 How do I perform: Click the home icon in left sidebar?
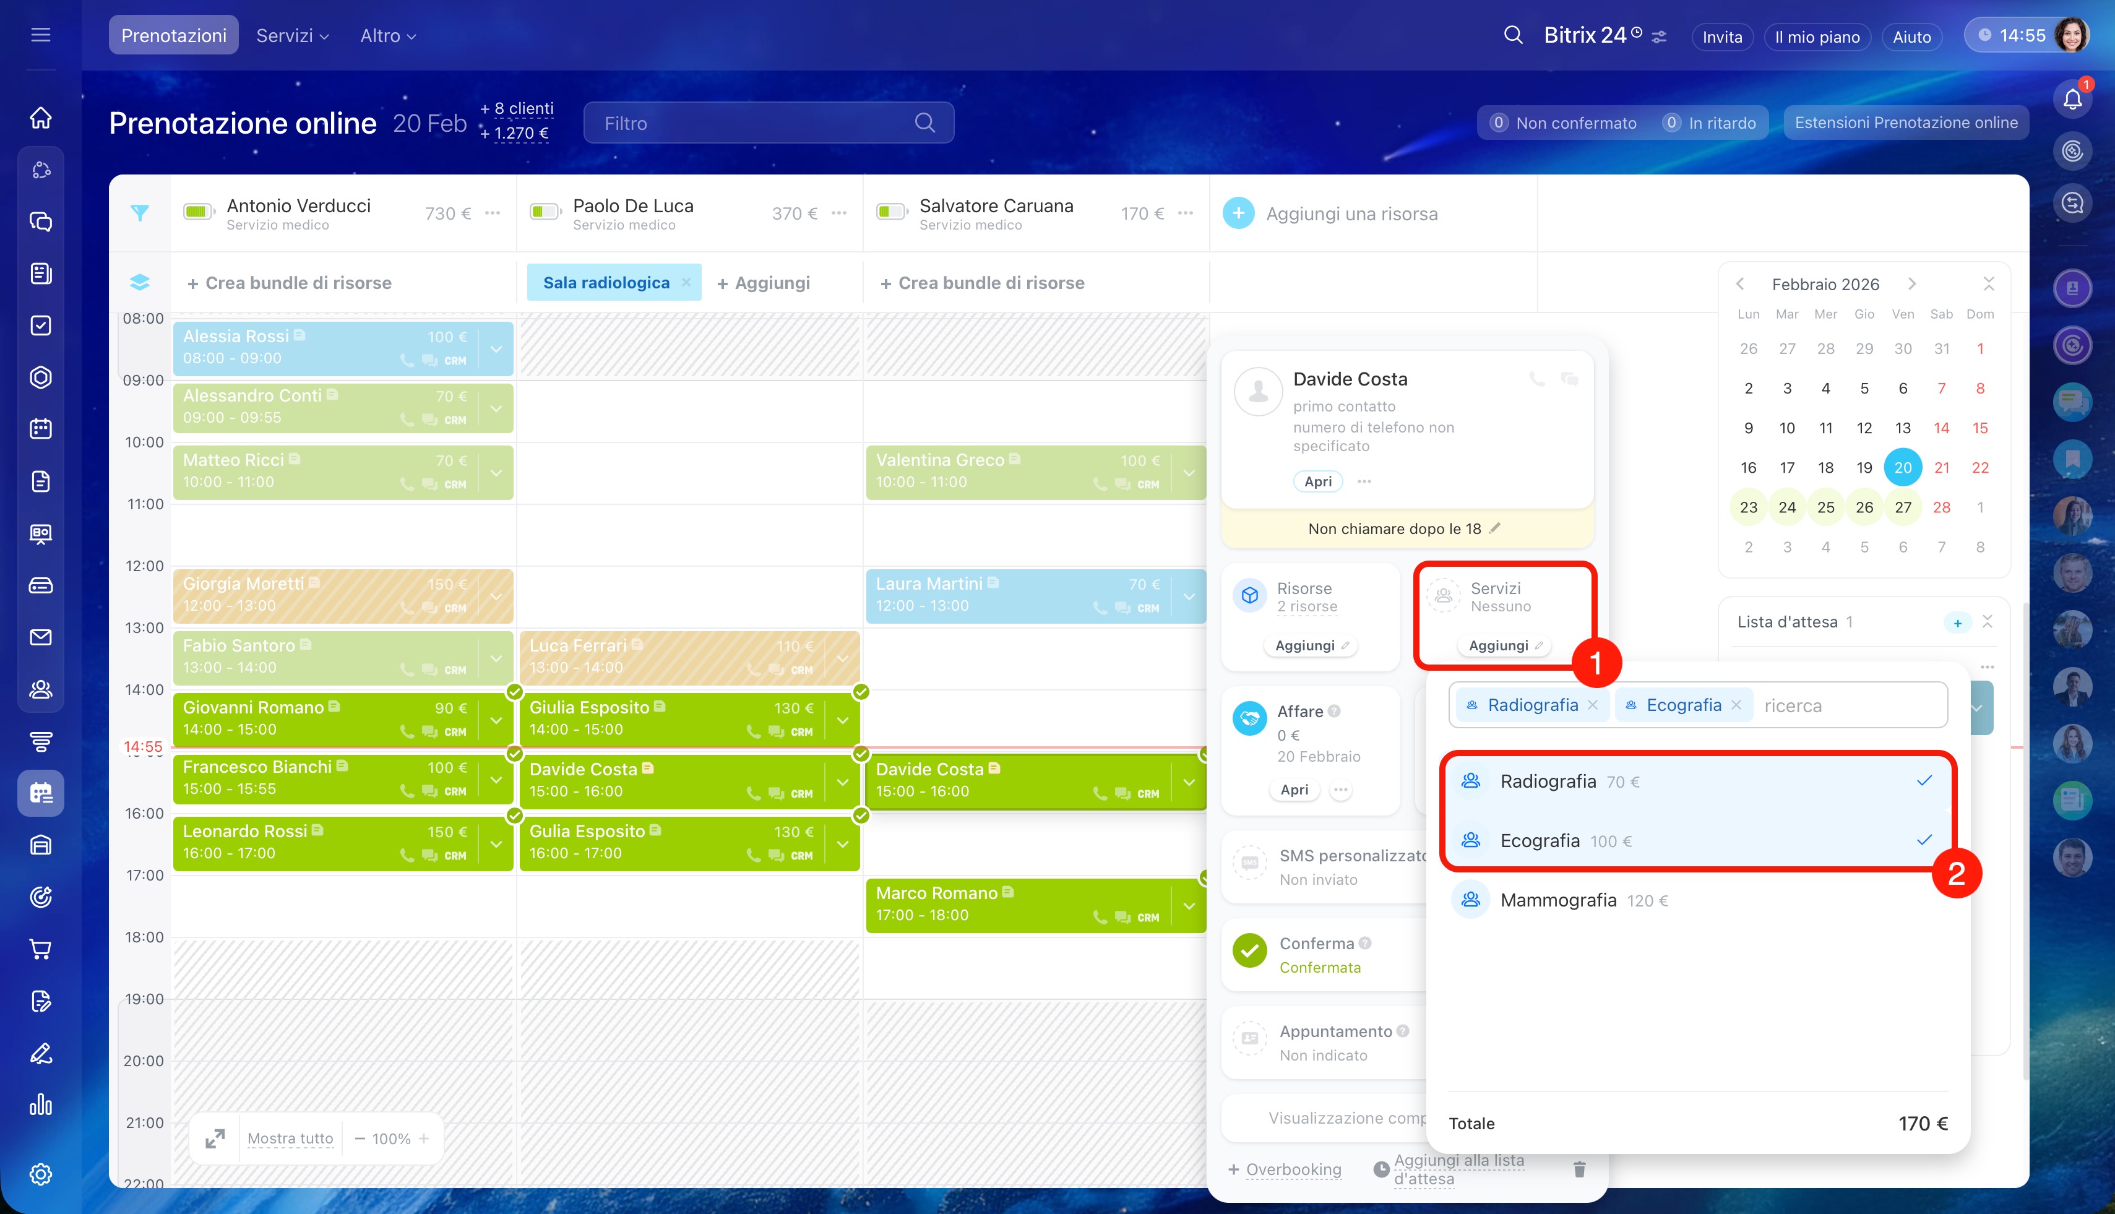(41, 118)
